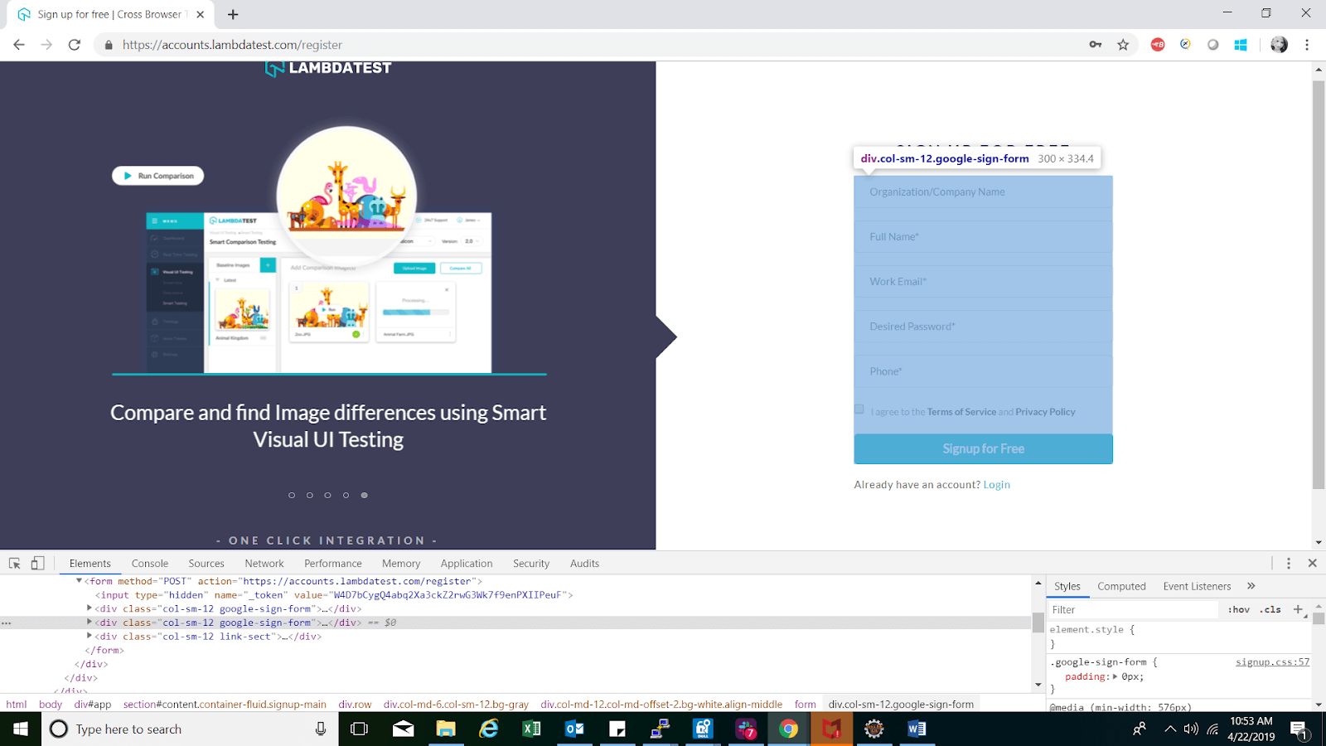Select the first carousel dot
Screen dimensions: 1326x746
(292, 495)
